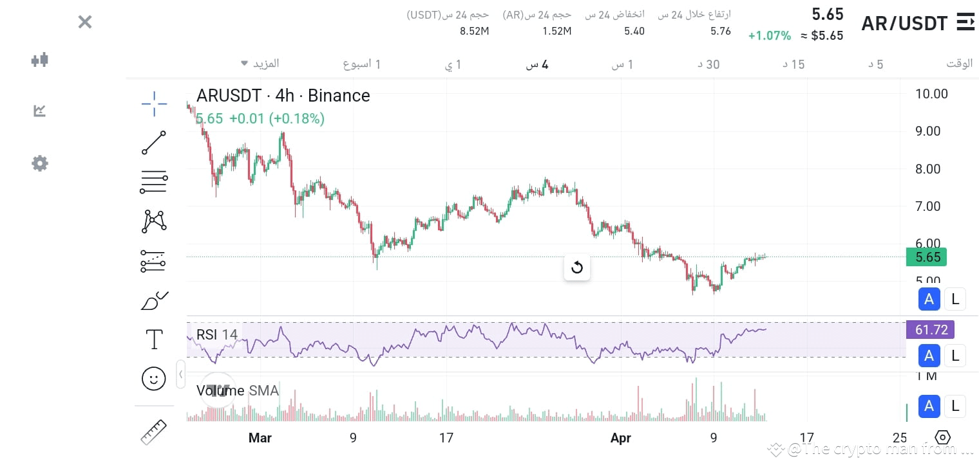979x463 pixels.
Task: Toggle log scale L on RSI pane
Action: click(x=955, y=355)
